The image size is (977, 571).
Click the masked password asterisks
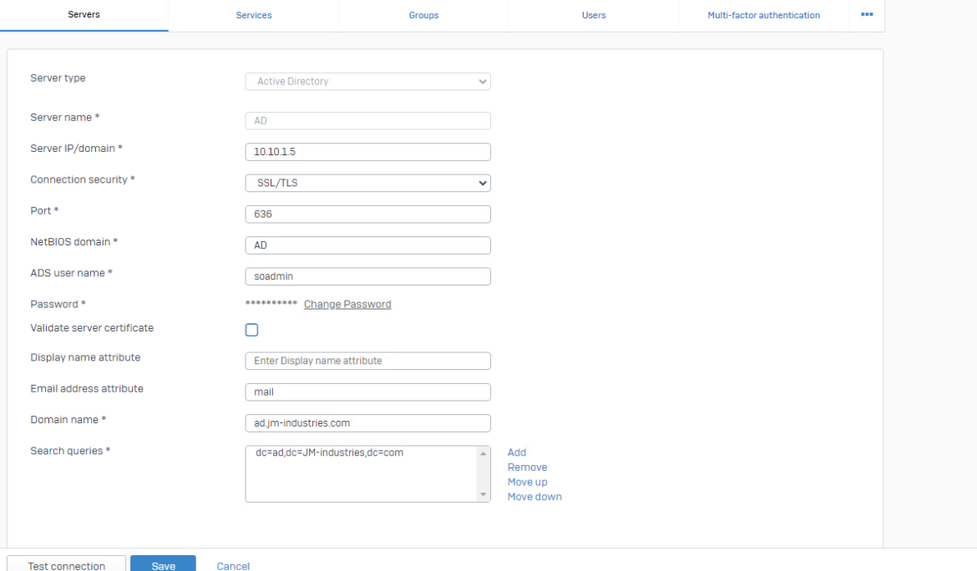click(271, 304)
